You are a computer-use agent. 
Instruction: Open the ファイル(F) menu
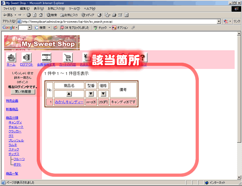click(x=9, y=8)
